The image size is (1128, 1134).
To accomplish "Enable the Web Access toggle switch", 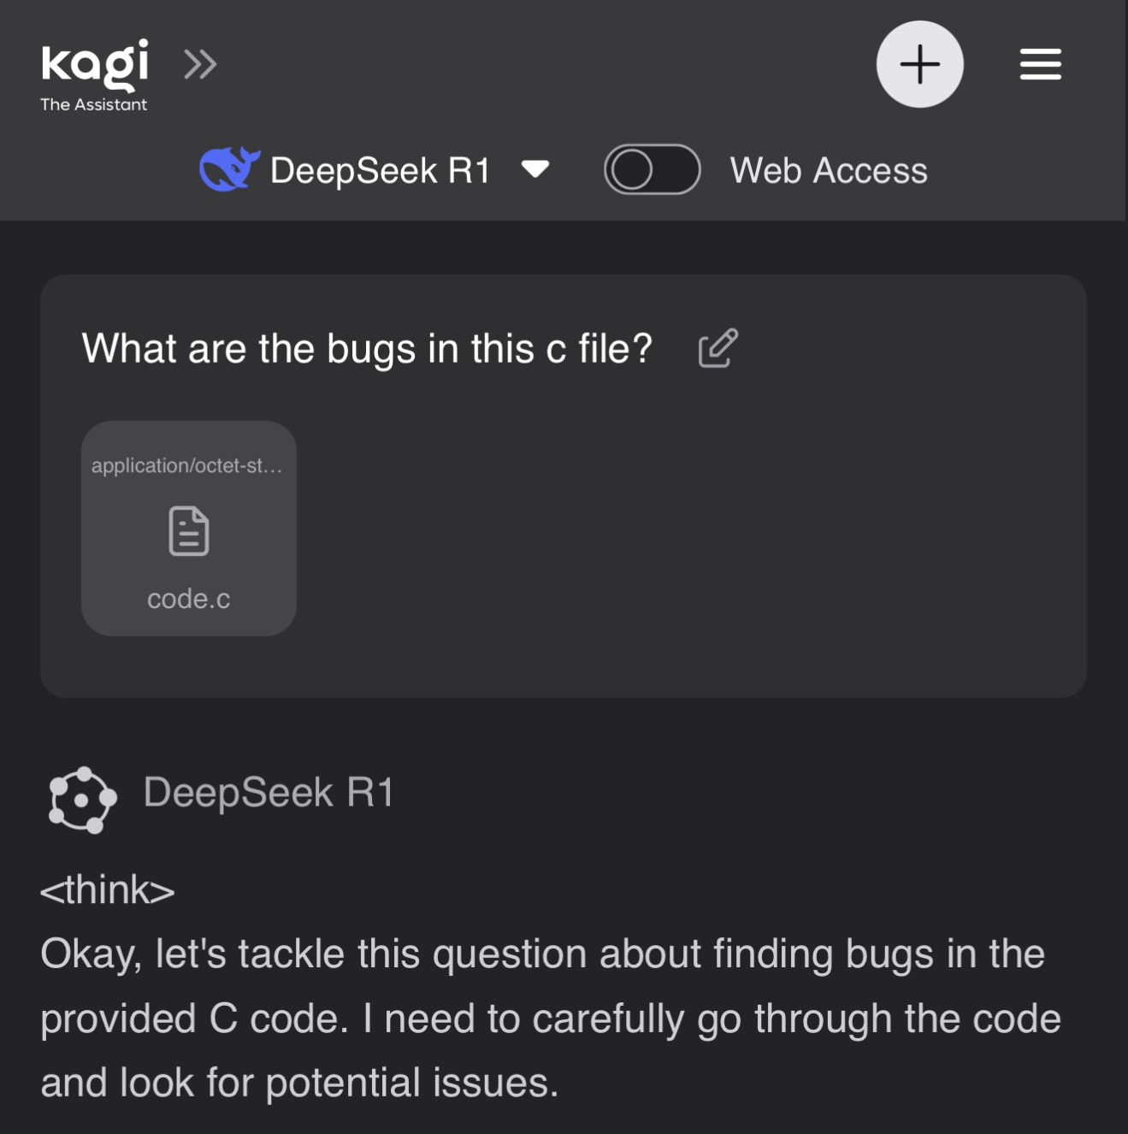I will [652, 169].
